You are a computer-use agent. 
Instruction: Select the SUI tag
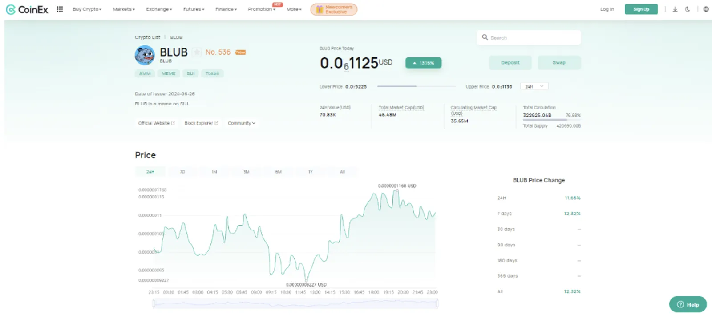[x=190, y=73]
